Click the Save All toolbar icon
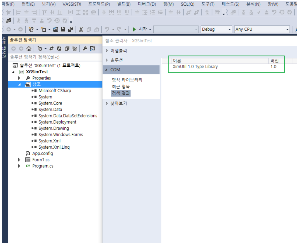The image size is (298, 244). coord(70,30)
